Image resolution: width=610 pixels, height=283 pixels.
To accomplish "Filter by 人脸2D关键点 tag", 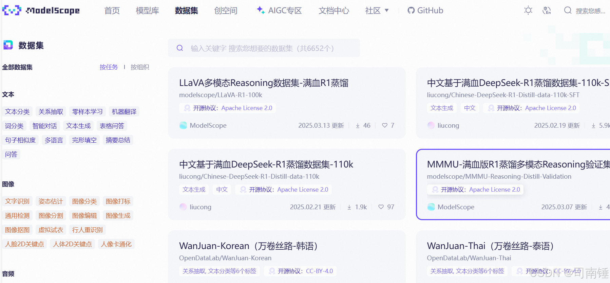I will click(24, 244).
